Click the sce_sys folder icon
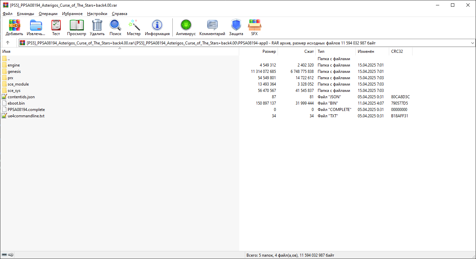The image size is (476, 259). pos(4,91)
